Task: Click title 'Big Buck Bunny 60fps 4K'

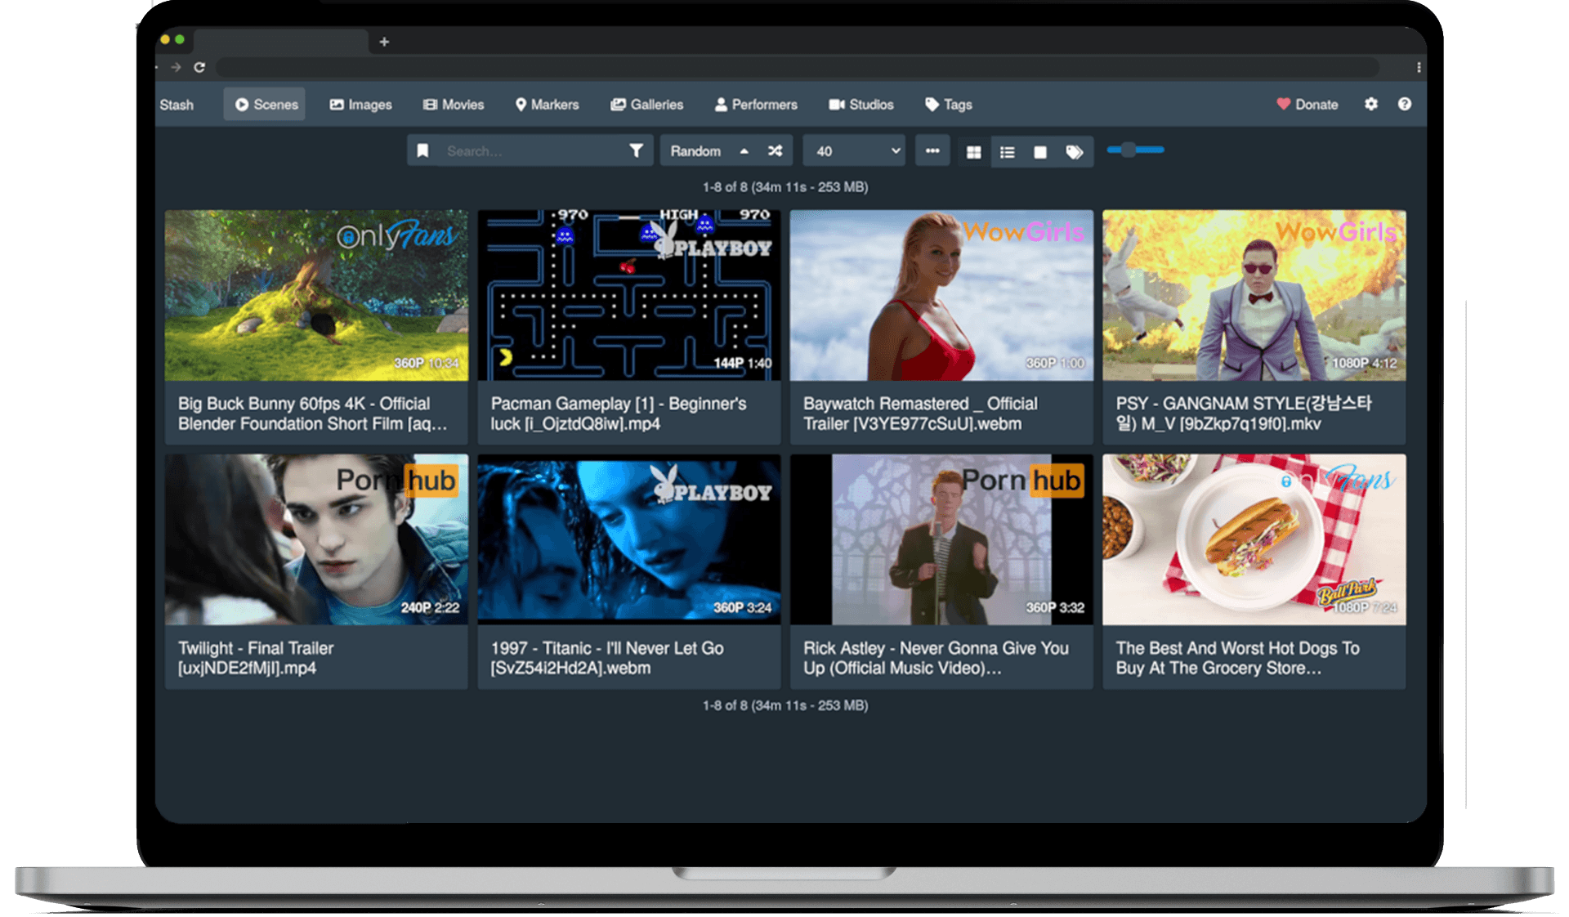Action: point(313,414)
